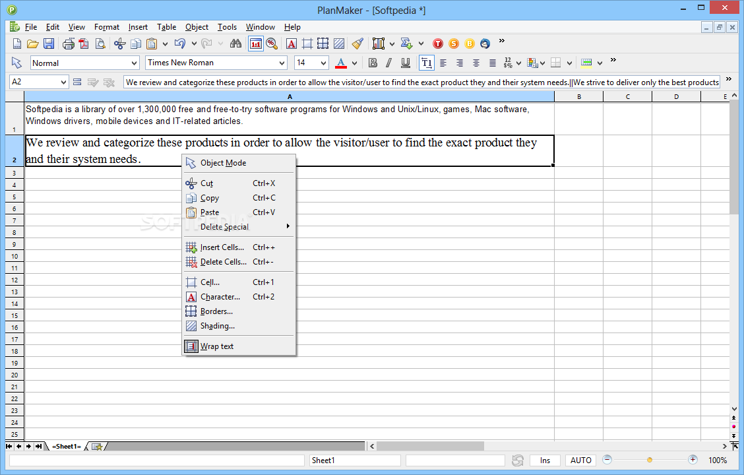Export as PDF using the toolbar icon
The width and height of the screenshot is (744, 475).
pos(84,44)
